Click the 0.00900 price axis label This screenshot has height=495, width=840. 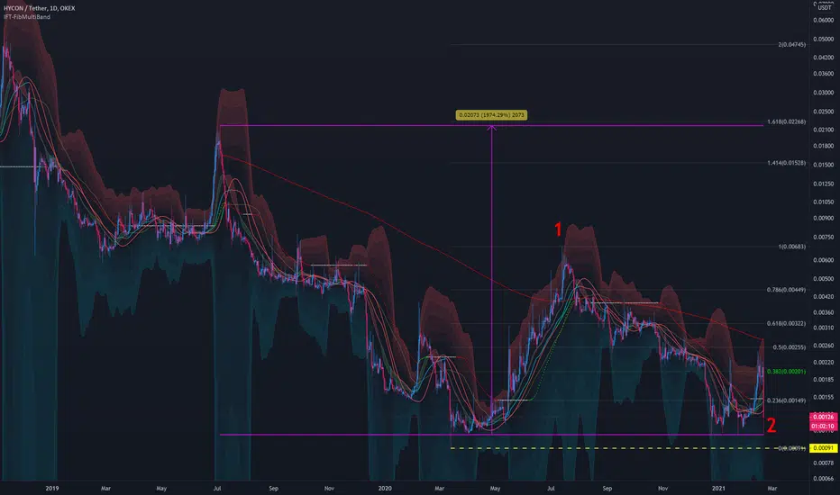[x=824, y=218]
